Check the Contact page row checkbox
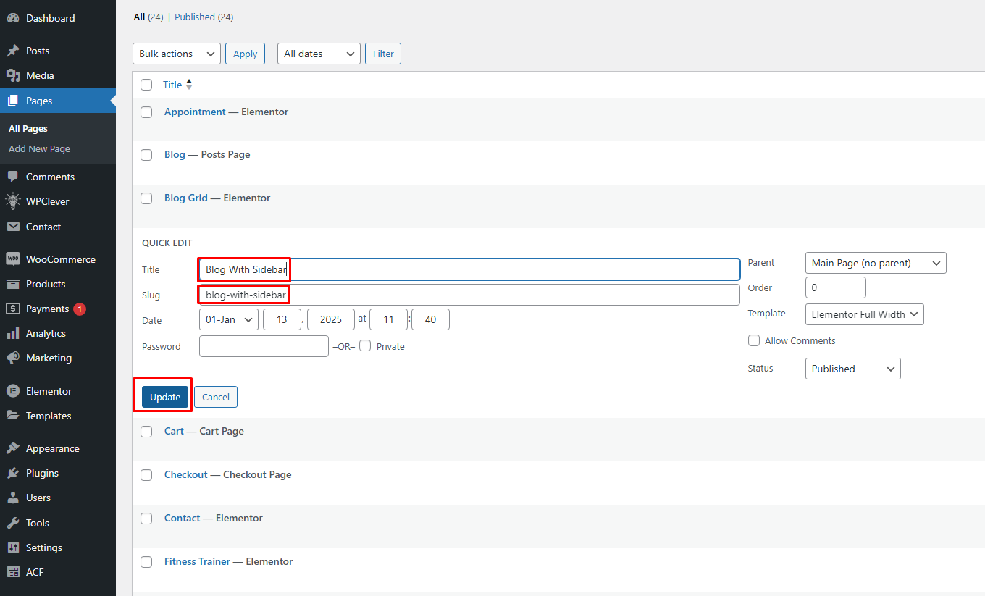The image size is (985, 596). [x=146, y=519]
